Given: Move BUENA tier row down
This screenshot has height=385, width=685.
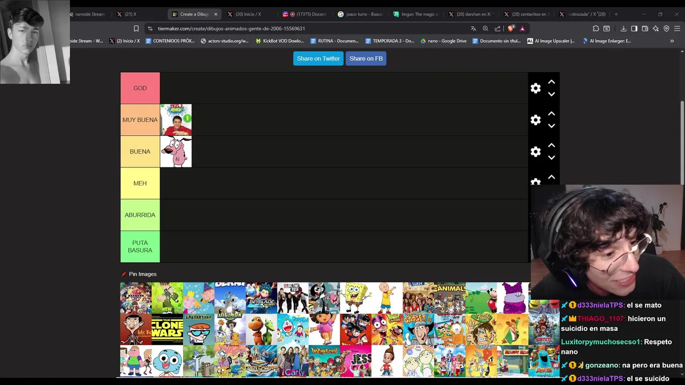Looking at the screenshot, I should [x=551, y=157].
